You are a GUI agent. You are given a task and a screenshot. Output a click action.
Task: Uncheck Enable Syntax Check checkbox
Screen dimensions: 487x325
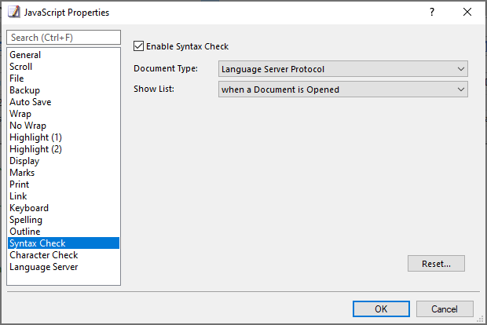pos(138,46)
